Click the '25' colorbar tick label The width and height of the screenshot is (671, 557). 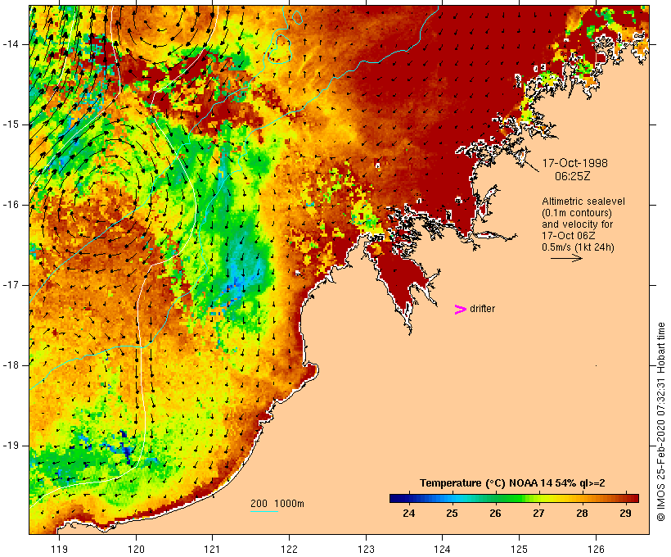tap(452, 514)
